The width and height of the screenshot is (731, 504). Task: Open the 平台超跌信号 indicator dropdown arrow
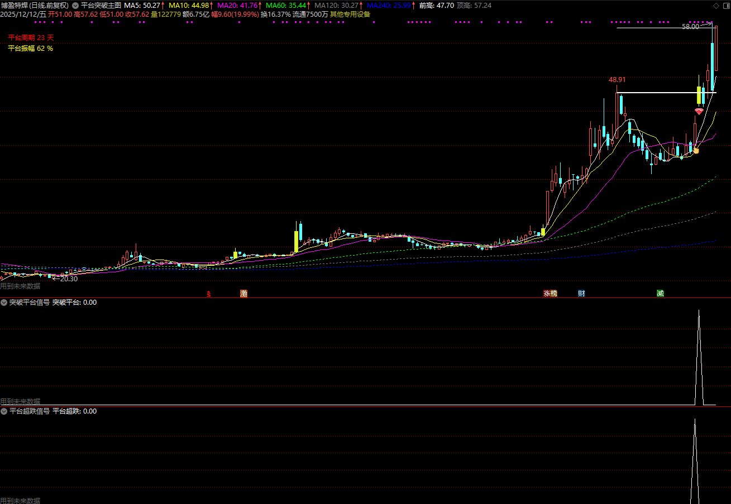4,411
